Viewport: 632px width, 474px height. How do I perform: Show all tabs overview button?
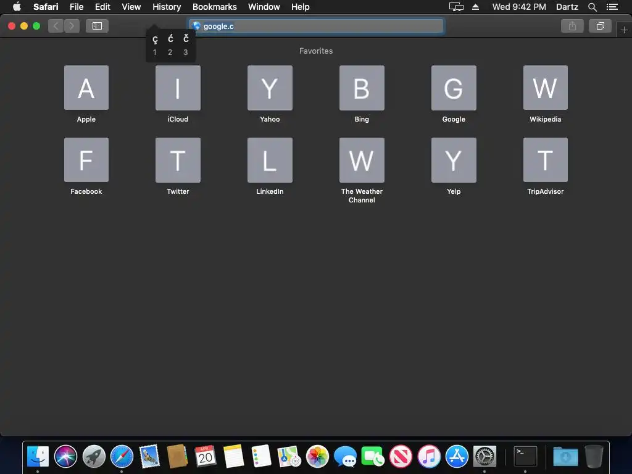pos(600,26)
